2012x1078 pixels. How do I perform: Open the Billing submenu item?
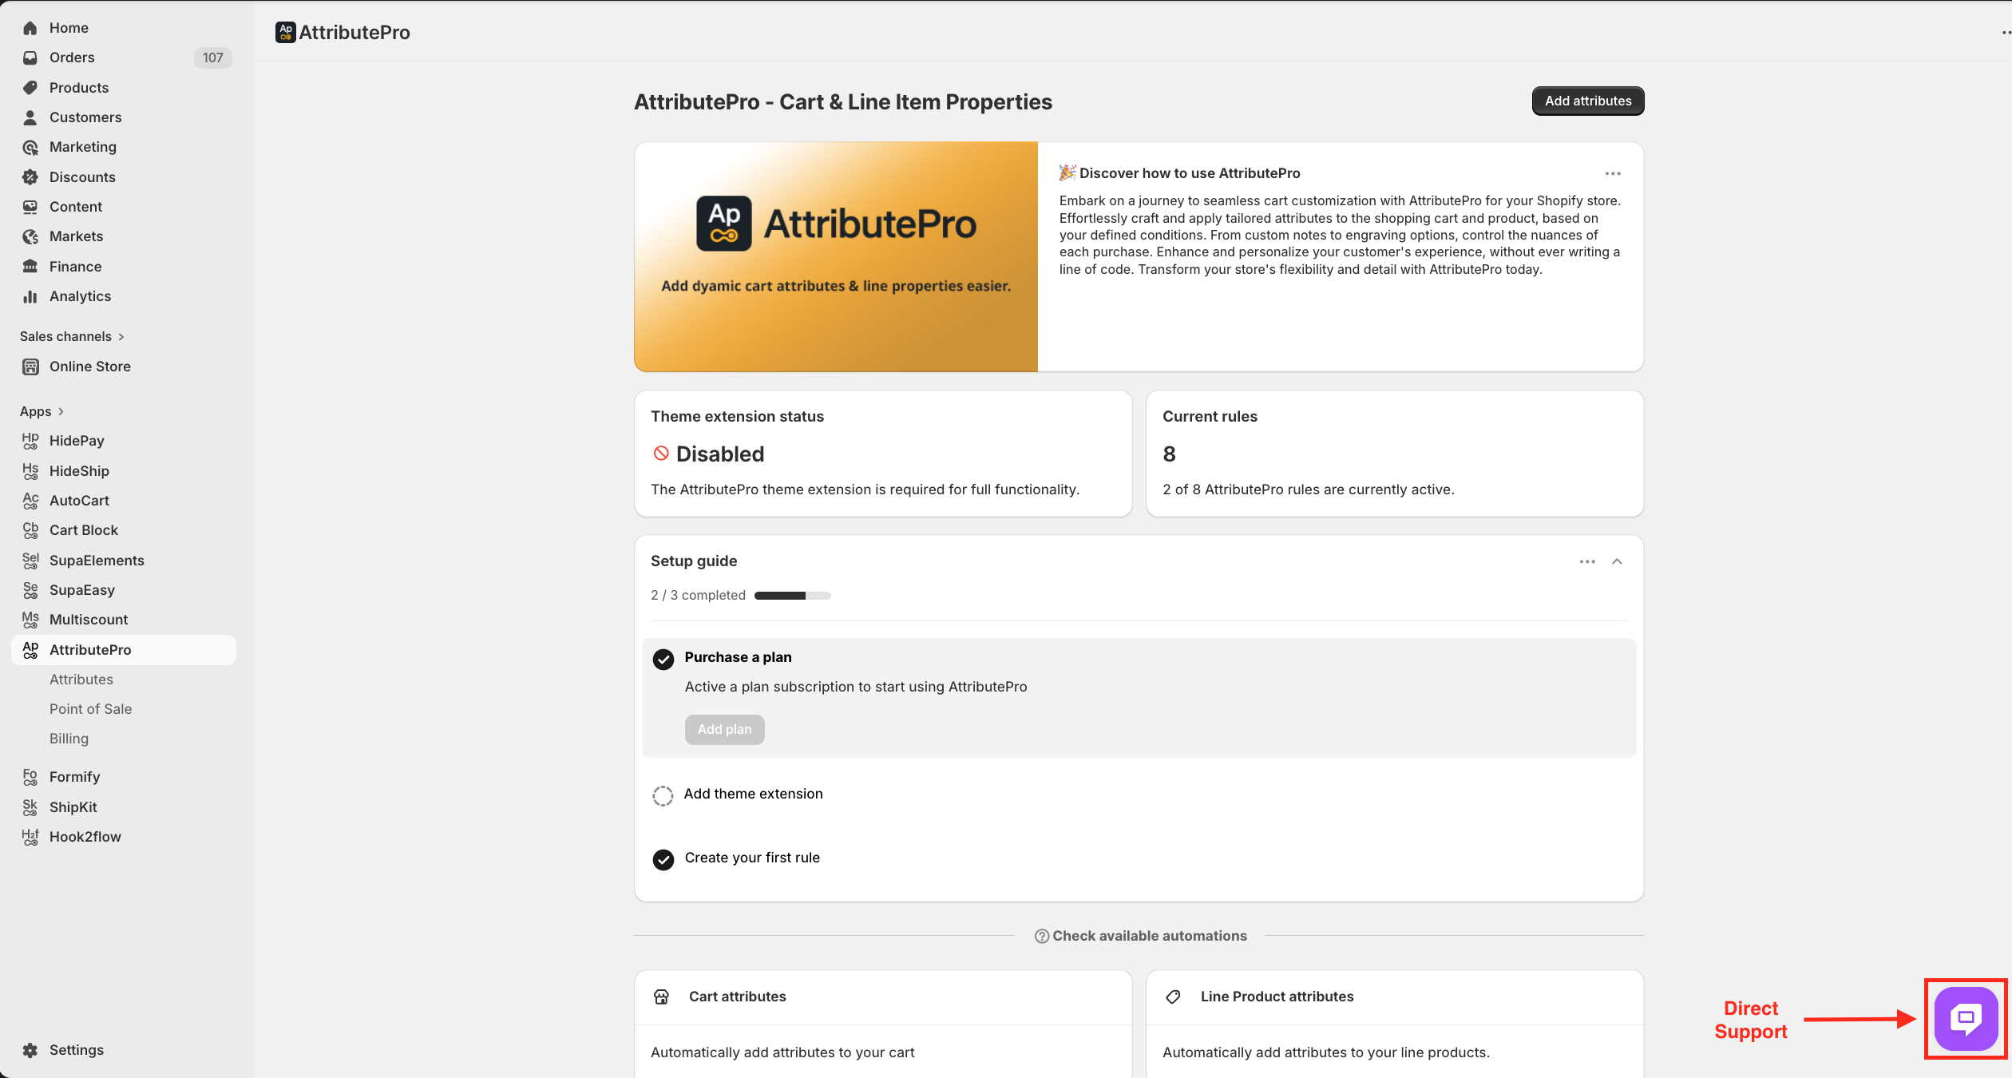[x=69, y=739]
